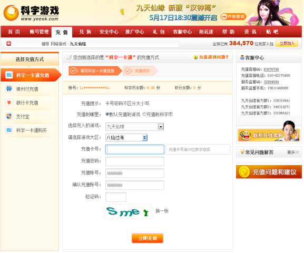This screenshot has width=304, height=253.
Task: Select 充值到科宇币 radio option
Action: 144,114
